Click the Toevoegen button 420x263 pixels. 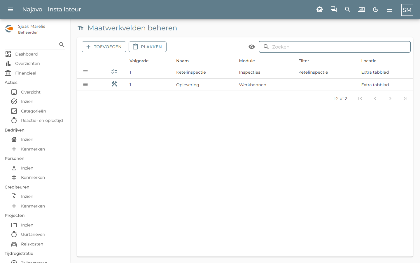tap(104, 47)
